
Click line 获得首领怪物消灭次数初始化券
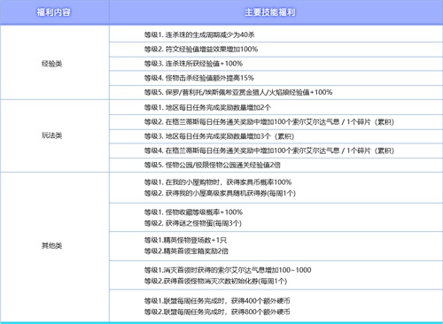pos(215,282)
